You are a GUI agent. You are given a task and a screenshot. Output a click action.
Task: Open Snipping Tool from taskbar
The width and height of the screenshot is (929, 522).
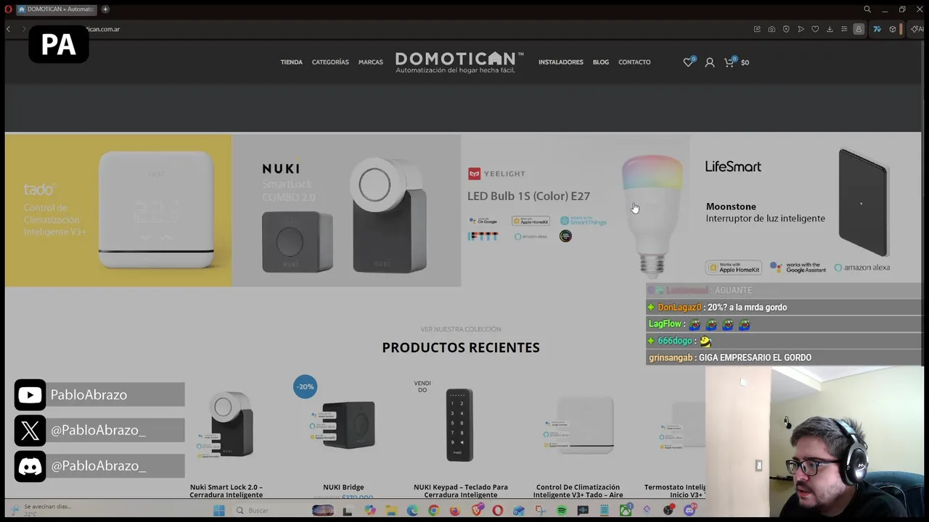(541, 510)
